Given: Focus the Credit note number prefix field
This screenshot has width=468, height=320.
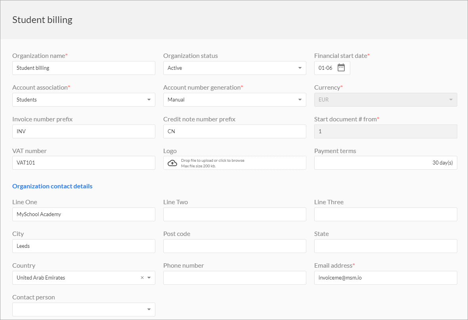Looking at the screenshot, I should pyautogui.click(x=235, y=131).
